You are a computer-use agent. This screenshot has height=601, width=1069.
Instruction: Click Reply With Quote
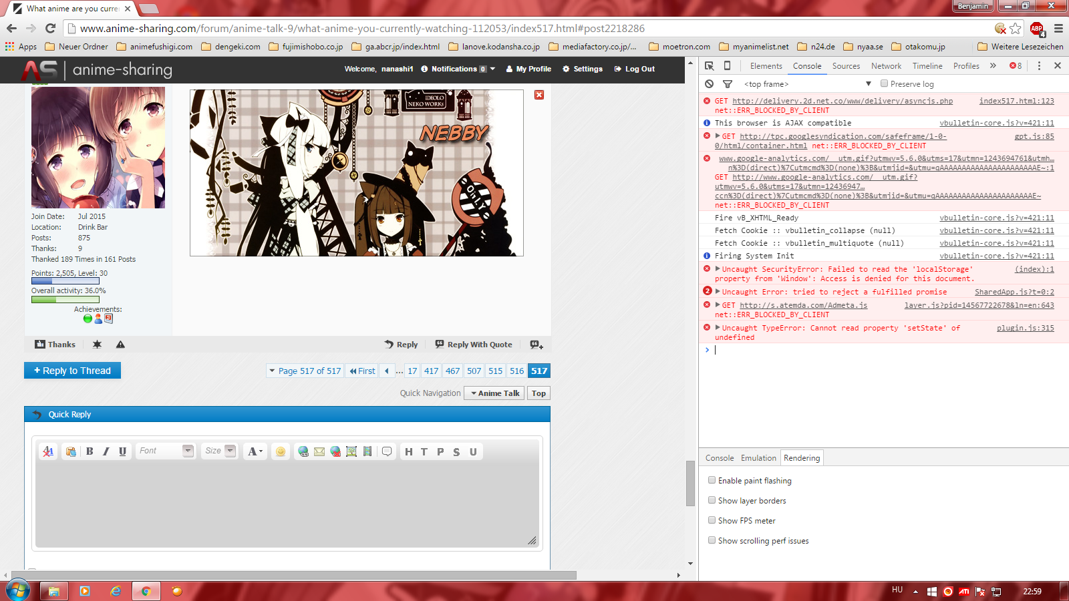click(474, 345)
